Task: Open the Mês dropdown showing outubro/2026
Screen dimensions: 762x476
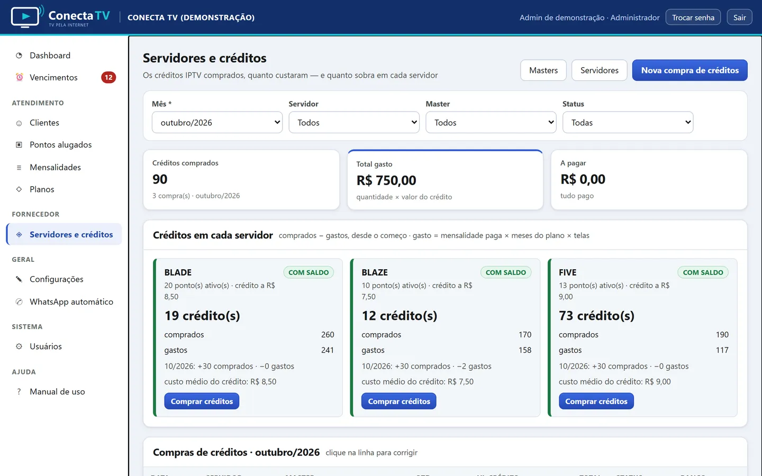Action: (x=217, y=122)
